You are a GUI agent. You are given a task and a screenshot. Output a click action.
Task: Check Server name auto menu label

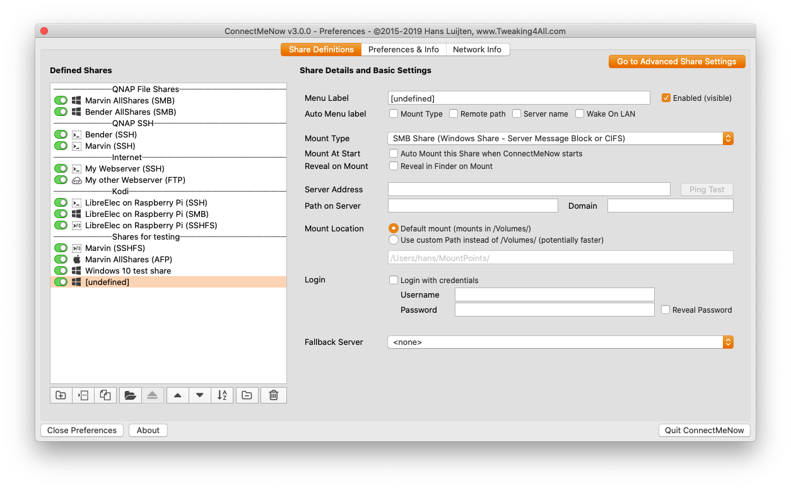[x=517, y=113]
